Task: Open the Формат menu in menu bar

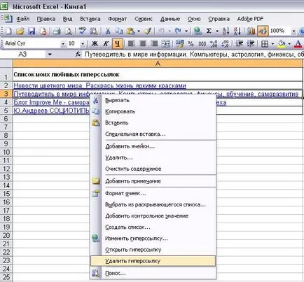Action: (x=117, y=19)
